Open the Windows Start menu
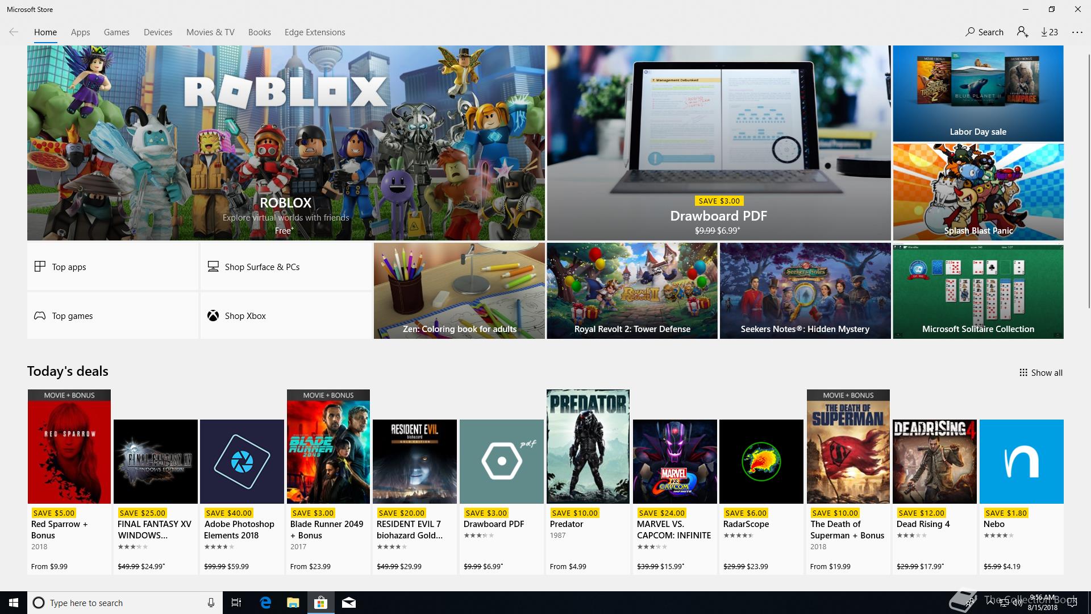Screen dimensions: 1091x614 coord(14,603)
